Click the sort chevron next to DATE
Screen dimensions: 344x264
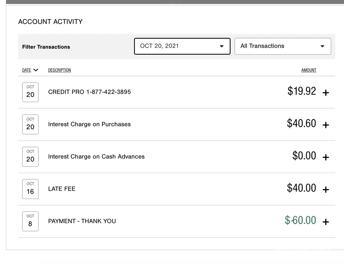pyautogui.click(x=36, y=70)
